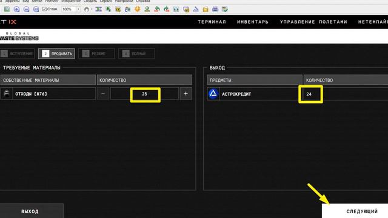388x218 pixels.
Task: Click the zoom in magnifier icon
Action: tap(16, 10)
